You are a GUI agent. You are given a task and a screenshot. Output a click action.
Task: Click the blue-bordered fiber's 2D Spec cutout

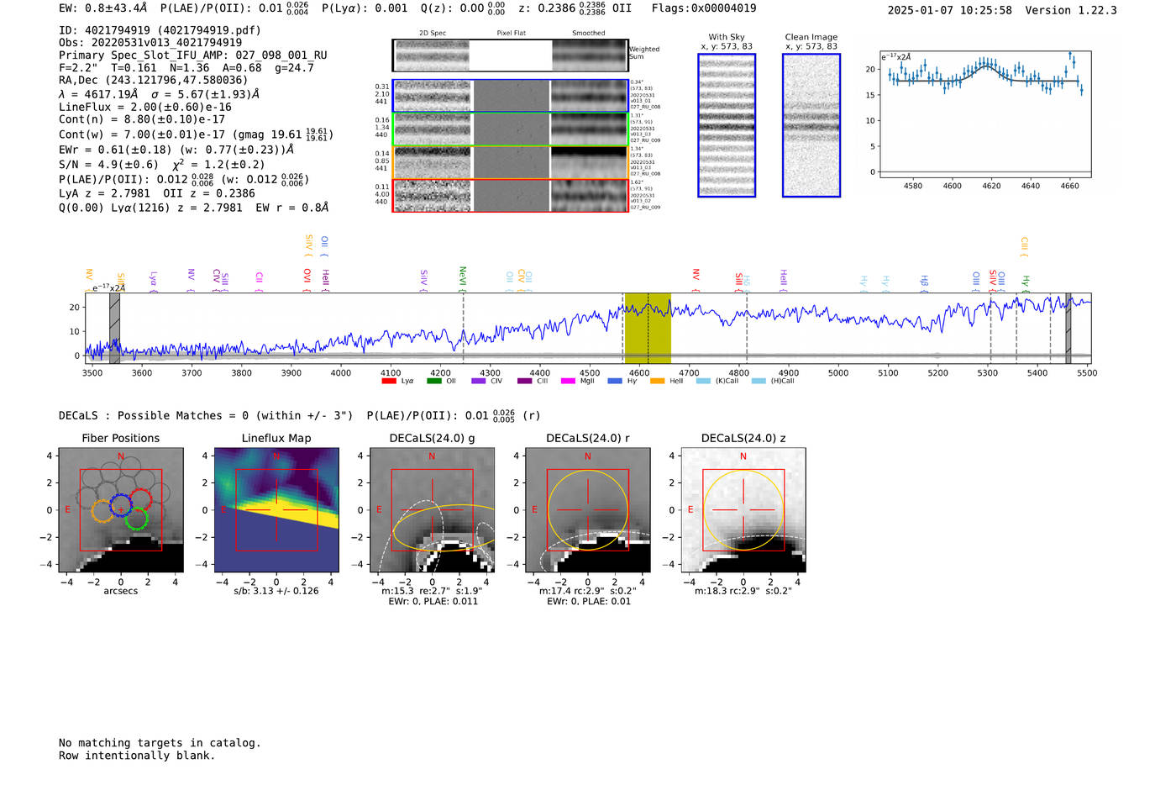pos(433,97)
